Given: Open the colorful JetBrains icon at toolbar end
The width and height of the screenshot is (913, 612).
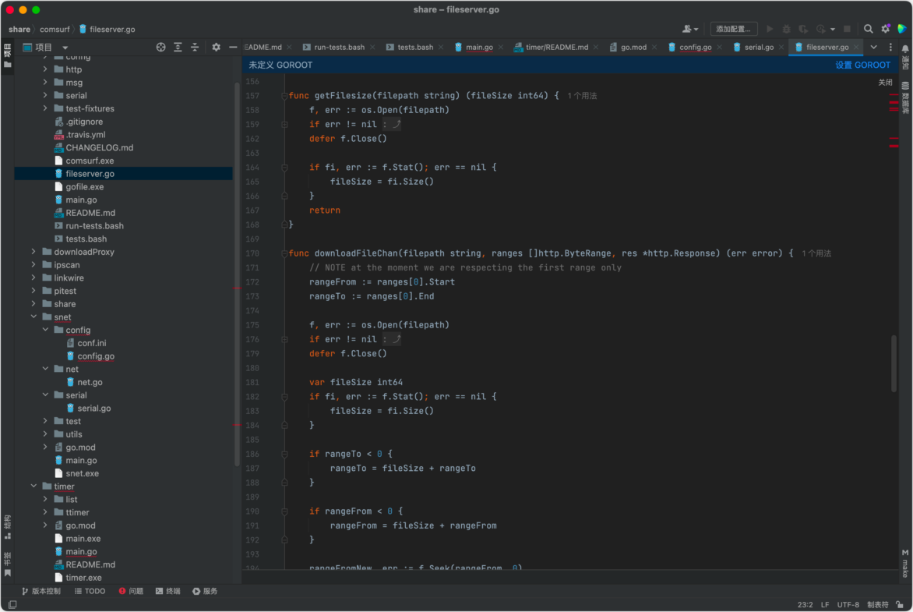Looking at the screenshot, I should (x=902, y=29).
